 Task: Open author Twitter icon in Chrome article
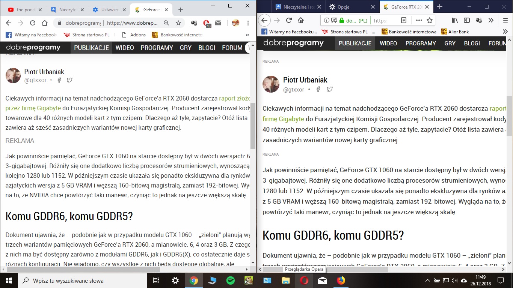pos(69,80)
